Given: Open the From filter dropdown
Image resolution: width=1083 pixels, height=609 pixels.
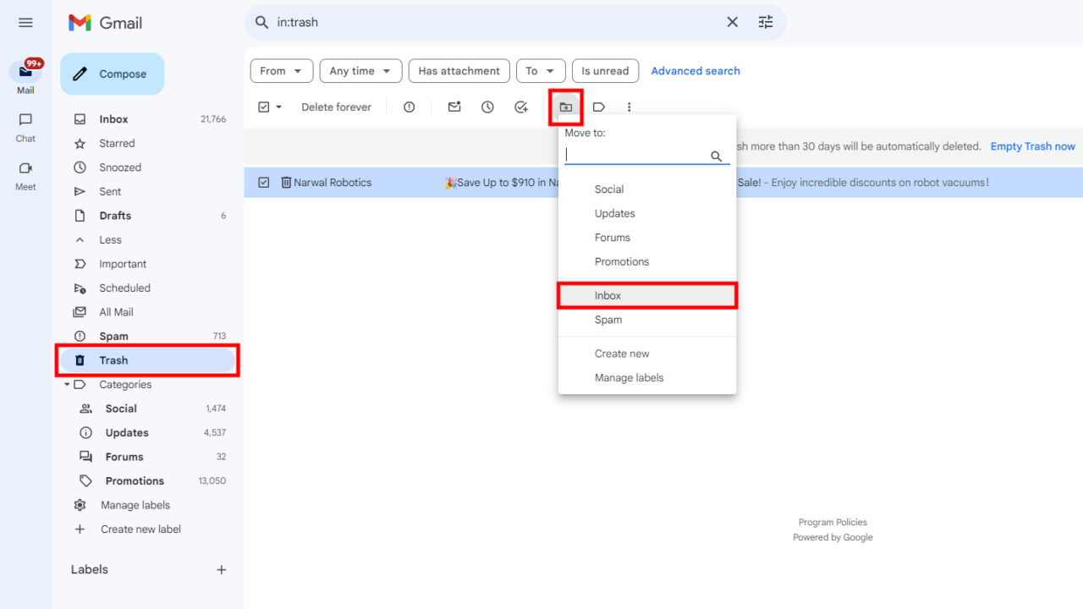Looking at the screenshot, I should click(x=281, y=70).
